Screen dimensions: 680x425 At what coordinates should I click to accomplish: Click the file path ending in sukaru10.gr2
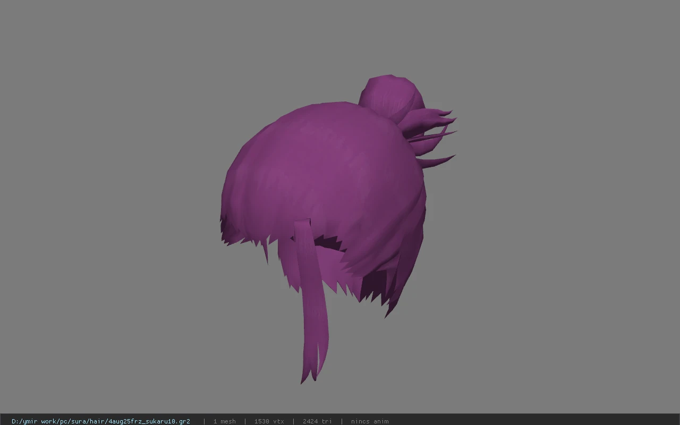pyautogui.click(x=101, y=421)
